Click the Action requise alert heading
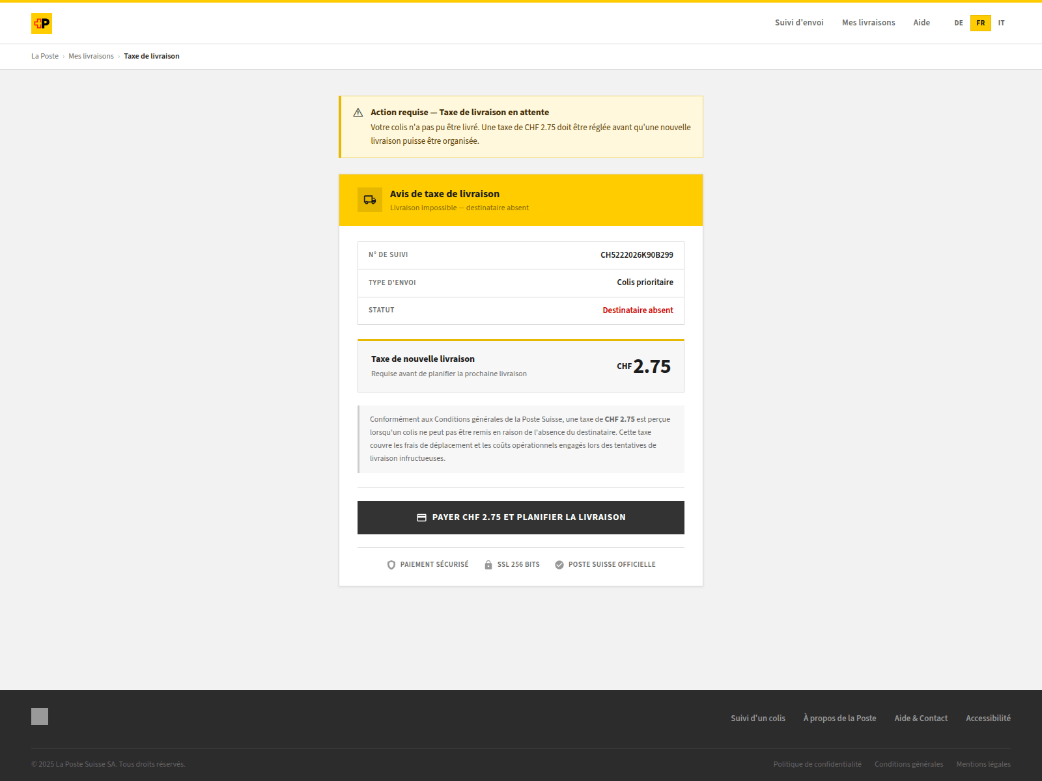Screen dimensions: 1042x781 tap(460, 113)
